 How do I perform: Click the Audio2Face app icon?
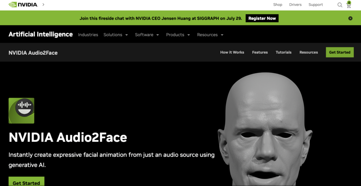click(x=22, y=110)
